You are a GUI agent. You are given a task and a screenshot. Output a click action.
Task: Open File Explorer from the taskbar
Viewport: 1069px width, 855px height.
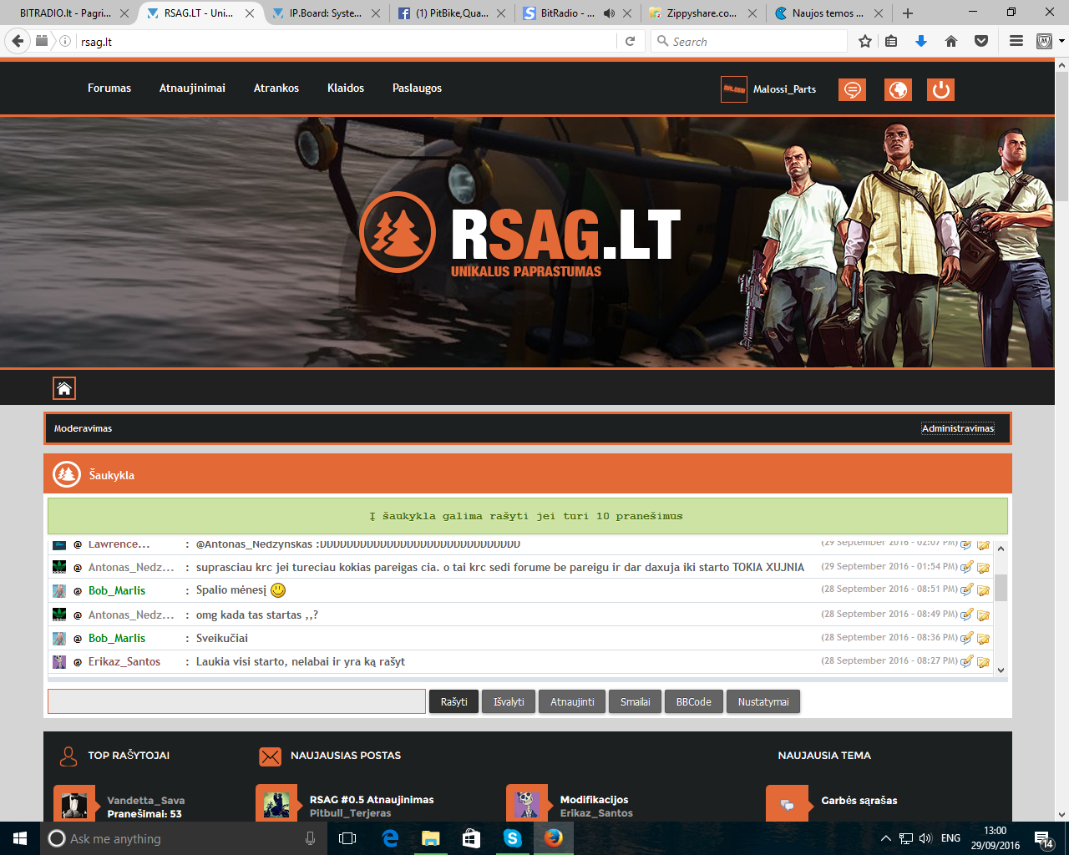tap(431, 838)
